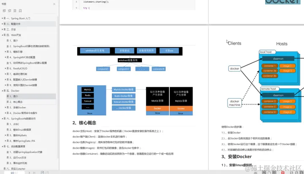Click the 'remote host' label
The image size is (304, 174).
coord(269,89)
